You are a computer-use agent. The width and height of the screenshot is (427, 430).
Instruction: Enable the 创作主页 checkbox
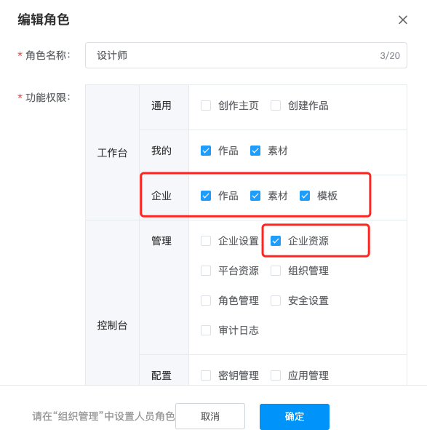click(206, 105)
